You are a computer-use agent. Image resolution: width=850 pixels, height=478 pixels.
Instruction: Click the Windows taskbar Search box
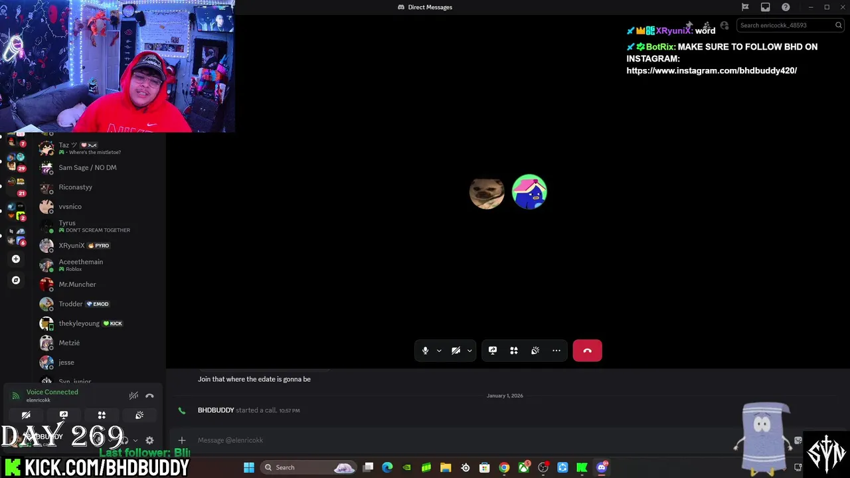point(309,467)
